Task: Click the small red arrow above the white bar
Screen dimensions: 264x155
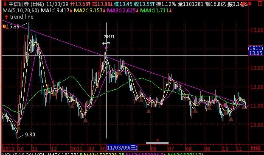Action: 157,140
